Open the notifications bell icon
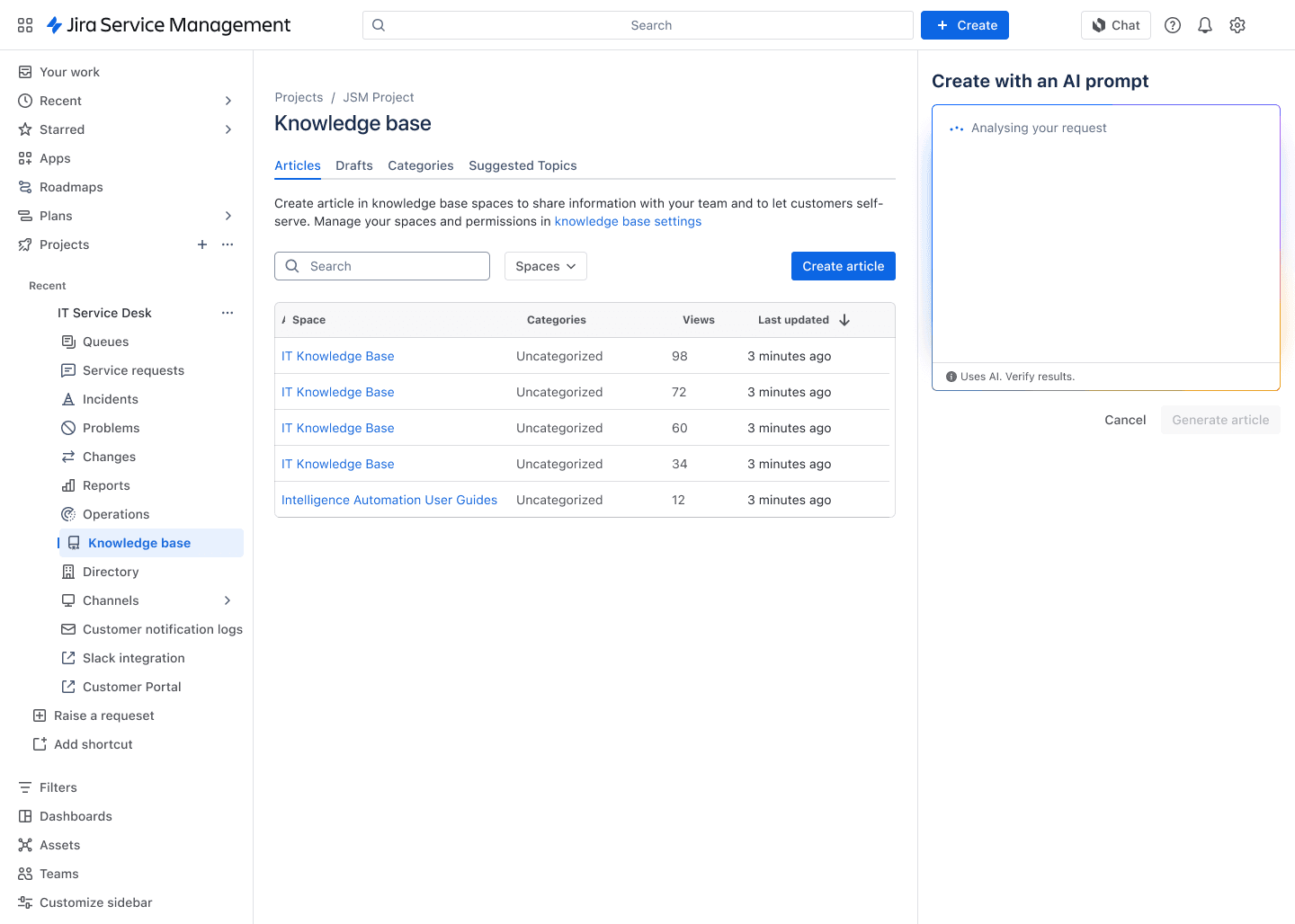 click(x=1205, y=25)
